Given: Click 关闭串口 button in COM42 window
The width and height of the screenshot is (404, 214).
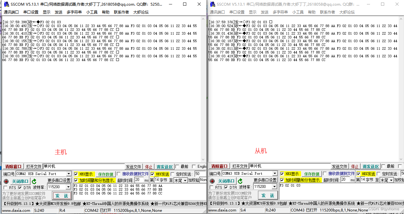Looking at the screenshot, I should tap(20, 181).
